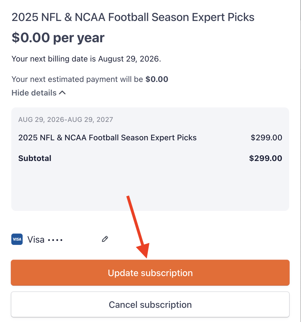Select the $0.00 estimated payment value
Image resolution: width=301 pixels, height=322 pixels.
157,79
